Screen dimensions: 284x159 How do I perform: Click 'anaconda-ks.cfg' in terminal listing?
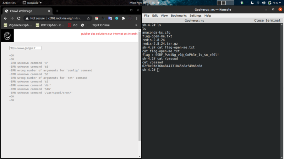coord(156,33)
